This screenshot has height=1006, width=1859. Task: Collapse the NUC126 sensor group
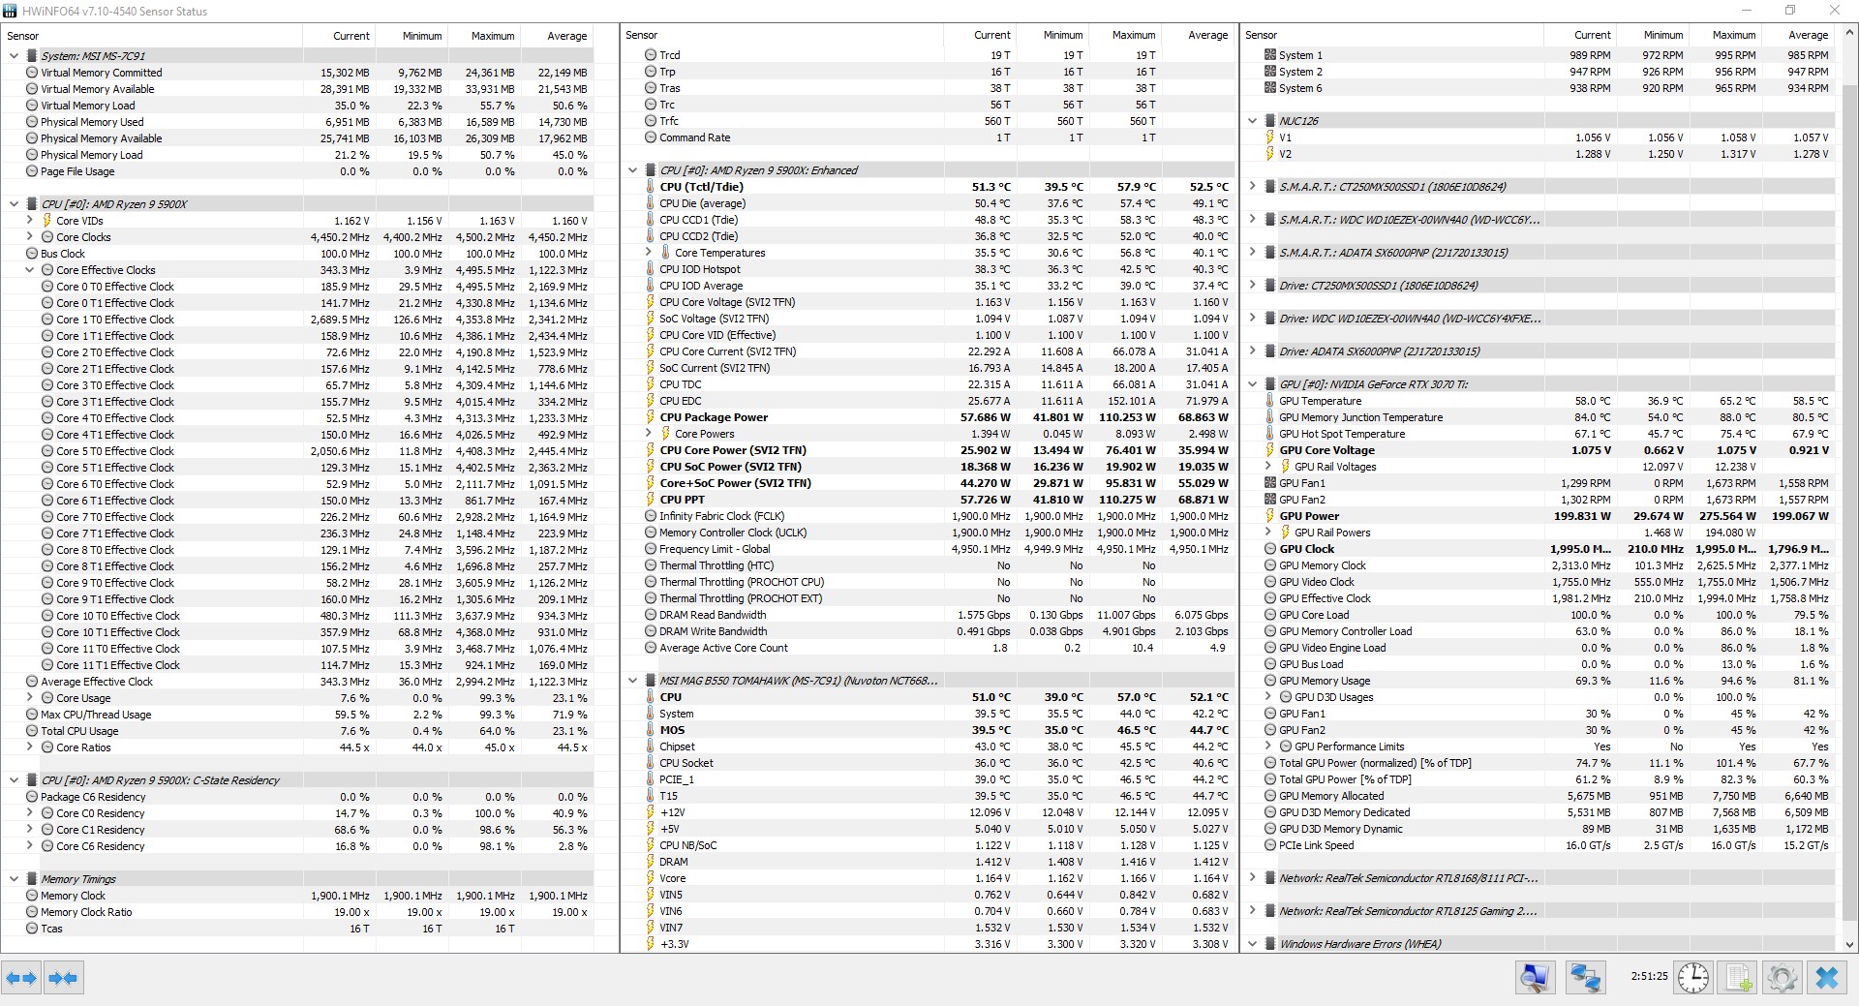pyautogui.click(x=1253, y=121)
